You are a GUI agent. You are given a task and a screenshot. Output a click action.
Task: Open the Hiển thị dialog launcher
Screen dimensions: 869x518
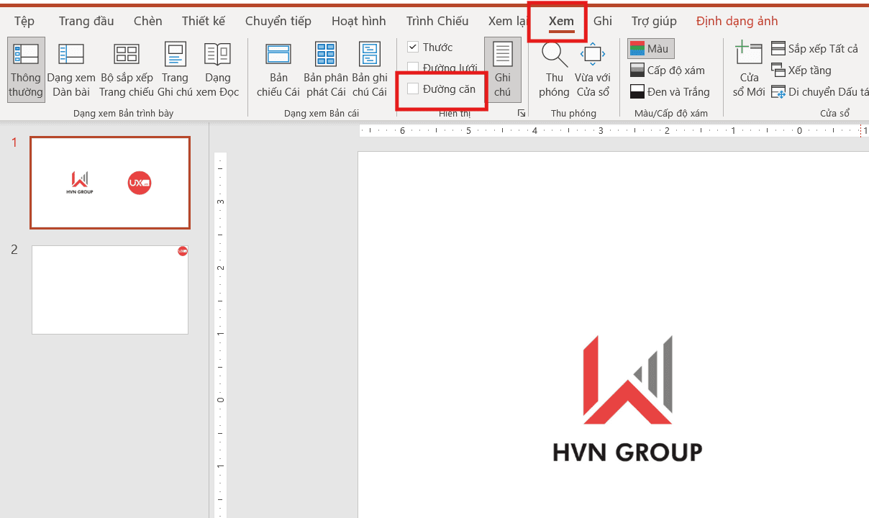click(522, 114)
